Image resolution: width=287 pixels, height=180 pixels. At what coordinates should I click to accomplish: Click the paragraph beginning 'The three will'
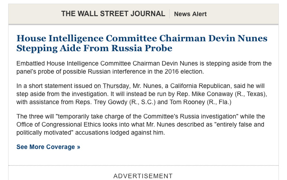[x=141, y=124]
